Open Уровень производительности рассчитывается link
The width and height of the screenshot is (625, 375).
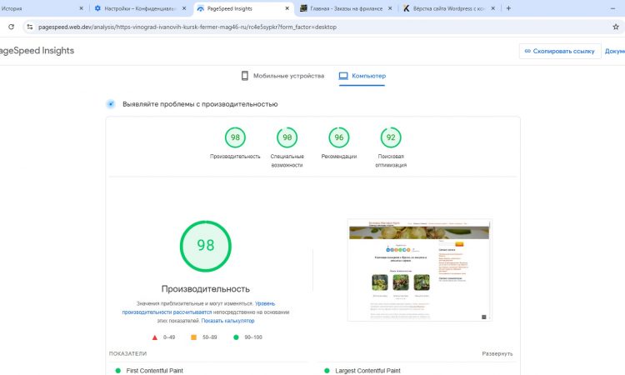click(x=198, y=307)
